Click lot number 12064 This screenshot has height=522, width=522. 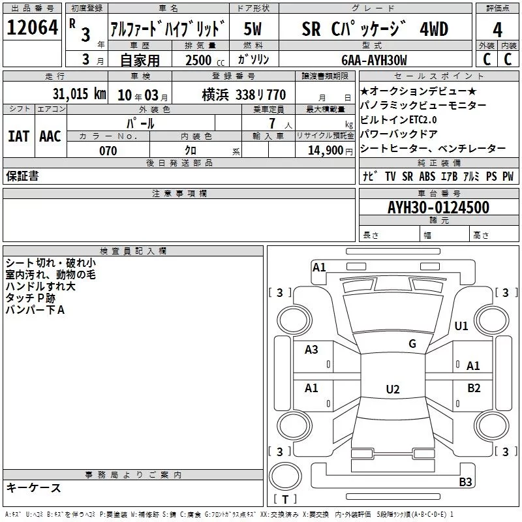tap(32, 27)
